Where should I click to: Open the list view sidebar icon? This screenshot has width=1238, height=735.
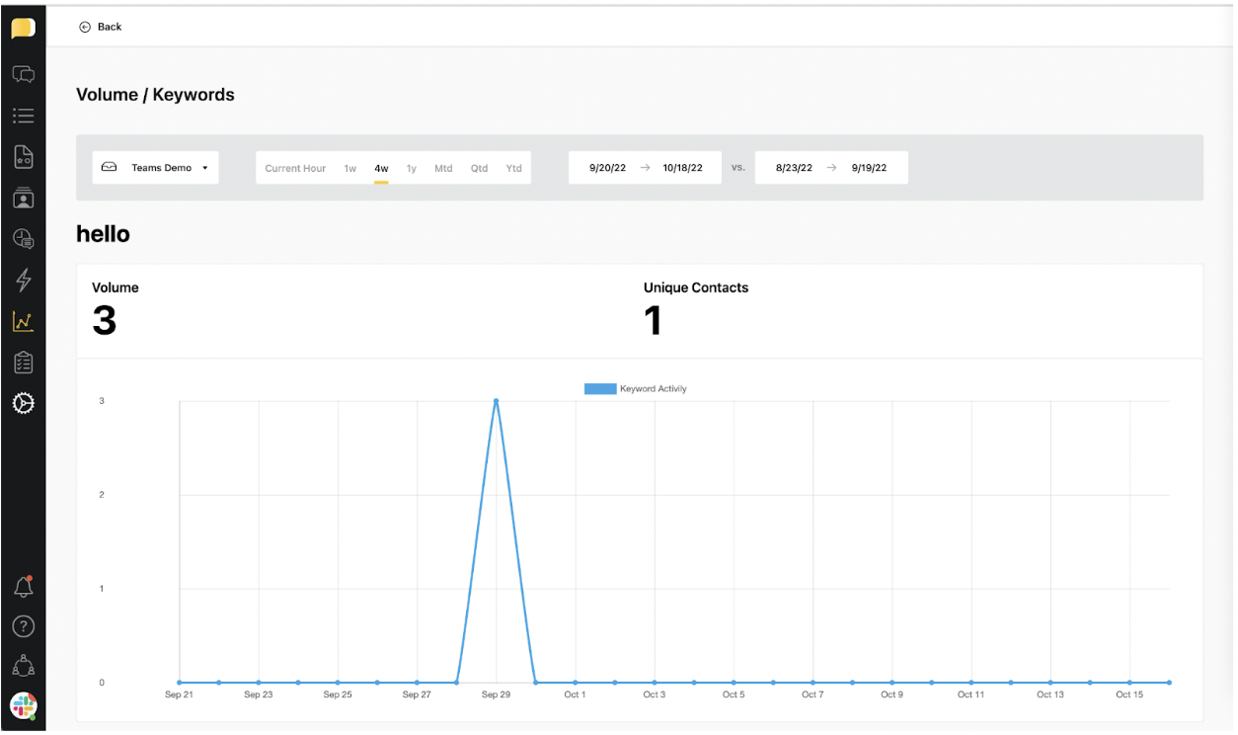pyautogui.click(x=23, y=116)
